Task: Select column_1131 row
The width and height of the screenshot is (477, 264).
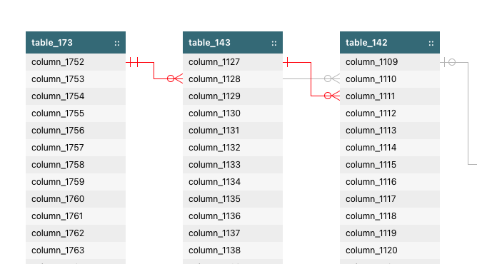Action: (233, 131)
